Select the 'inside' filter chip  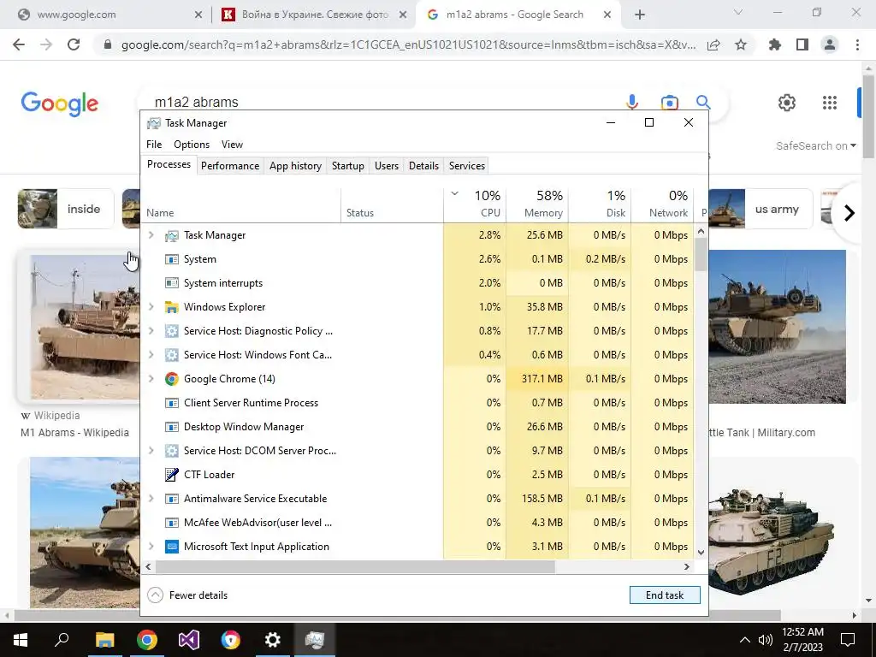click(65, 209)
